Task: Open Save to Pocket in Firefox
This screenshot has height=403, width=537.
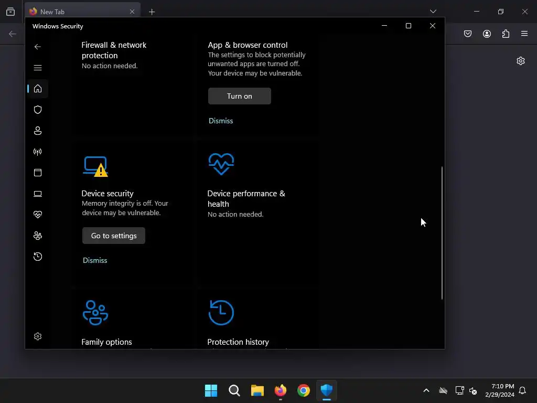Action: click(468, 34)
